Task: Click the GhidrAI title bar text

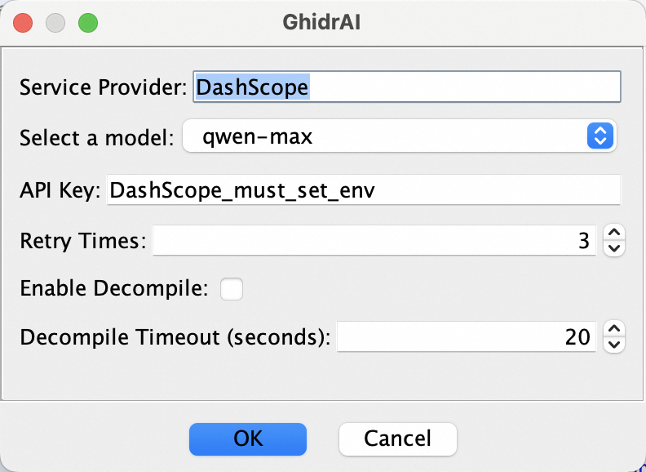Action: tap(321, 22)
